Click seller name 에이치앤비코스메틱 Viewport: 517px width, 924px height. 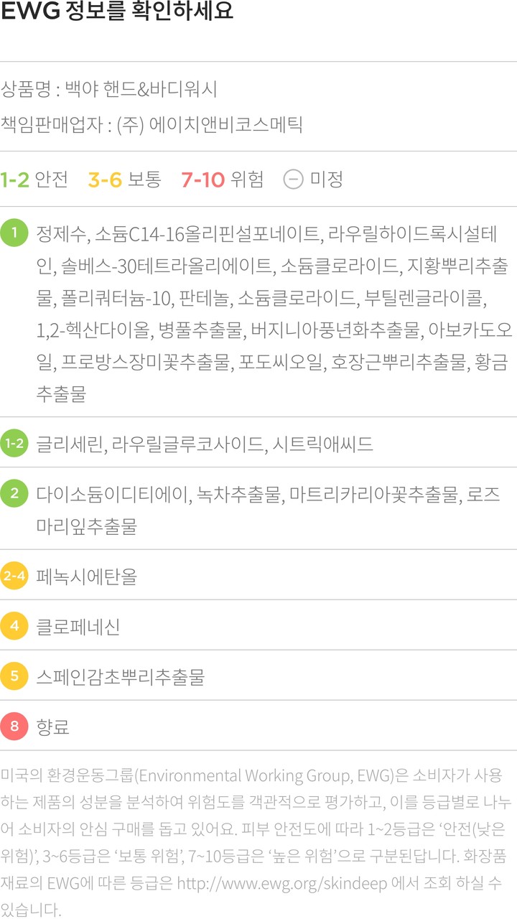pos(225,124)
